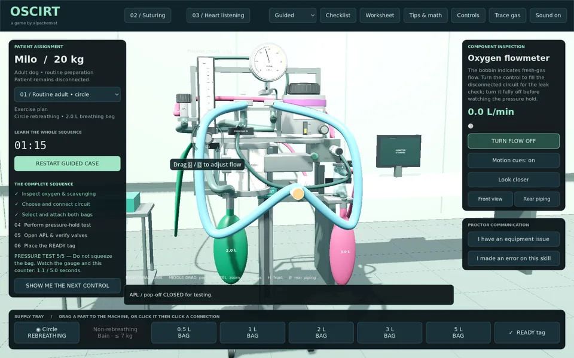
Task: Open the Checklist panel
Action: pyautogui.click(x=338, y=16)
